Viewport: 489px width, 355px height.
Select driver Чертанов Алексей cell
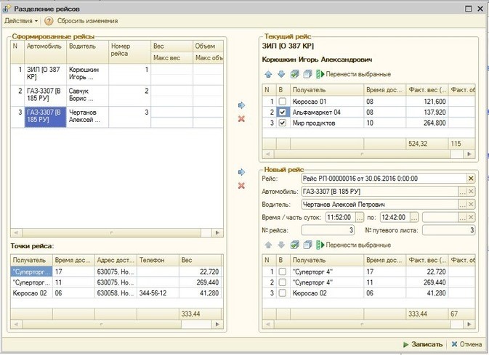pos(87,117)
